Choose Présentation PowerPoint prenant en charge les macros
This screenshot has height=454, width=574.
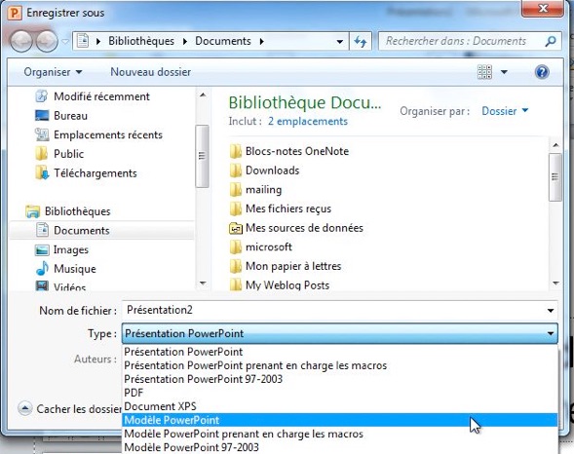340,365
